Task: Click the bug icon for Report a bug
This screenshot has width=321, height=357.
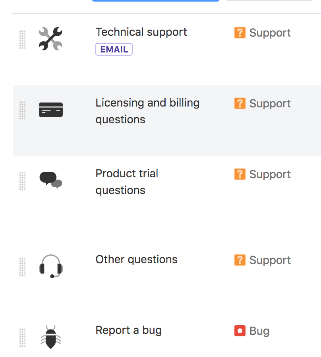Action: (51, 337)
